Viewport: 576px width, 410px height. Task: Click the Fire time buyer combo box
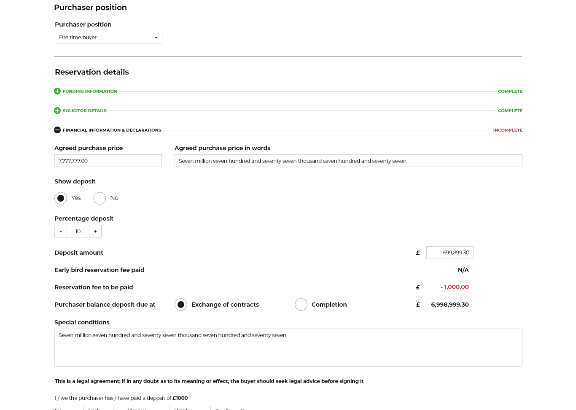(x=102, y=37)
